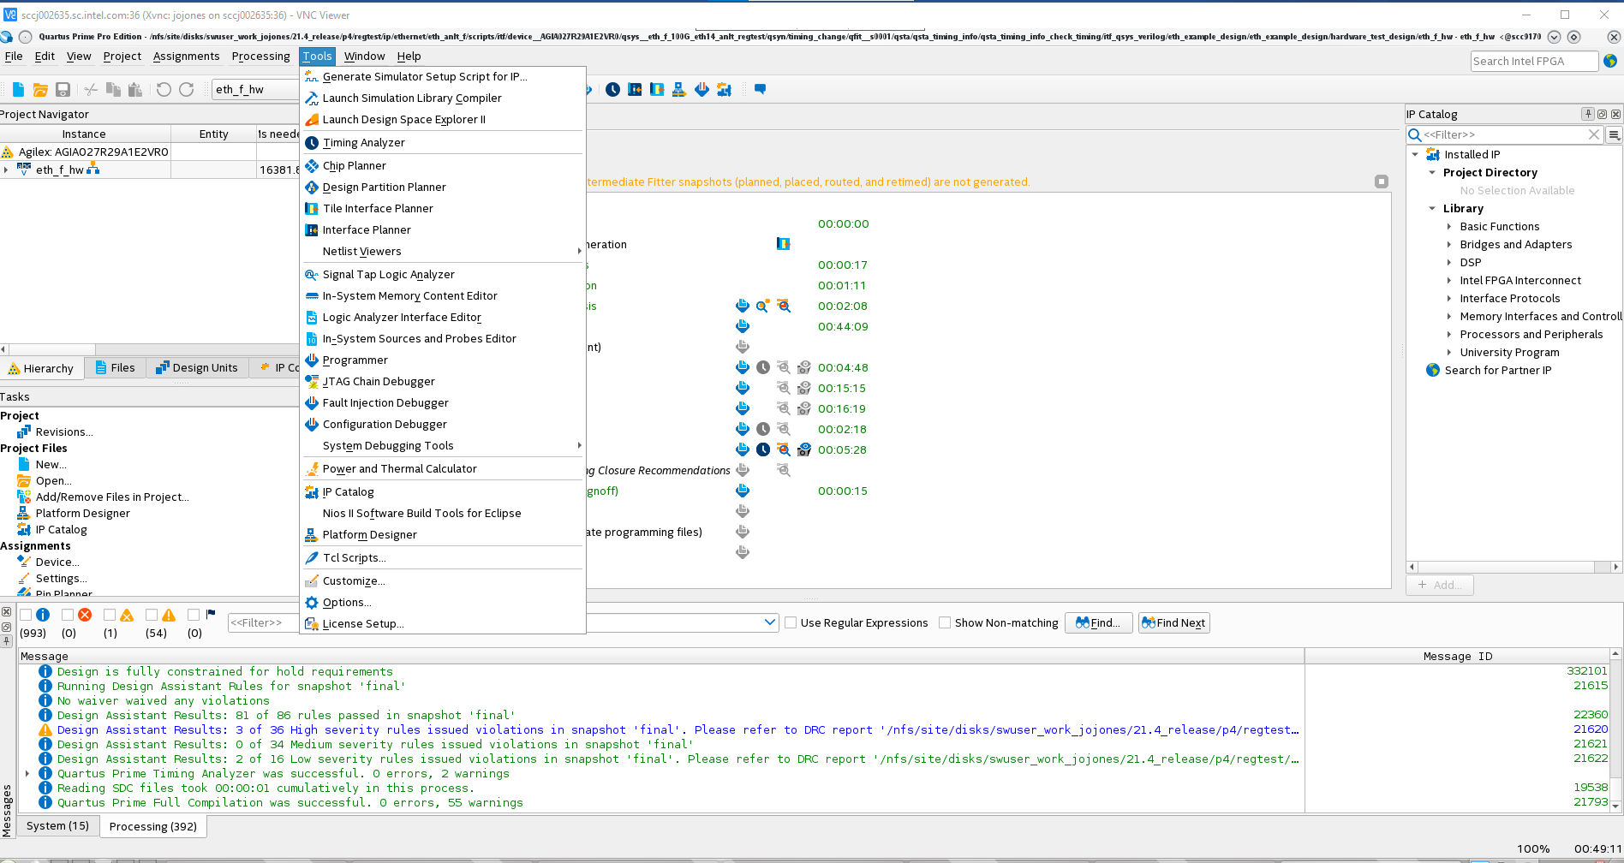Click the Signal Tap Logic Analyzer icon
The height and width of the screenshot is (863, 1624).
pos(312,275)
